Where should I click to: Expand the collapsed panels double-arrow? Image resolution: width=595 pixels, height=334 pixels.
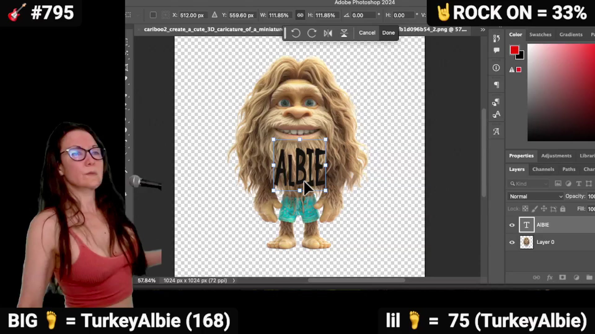[x=483, y=30]
